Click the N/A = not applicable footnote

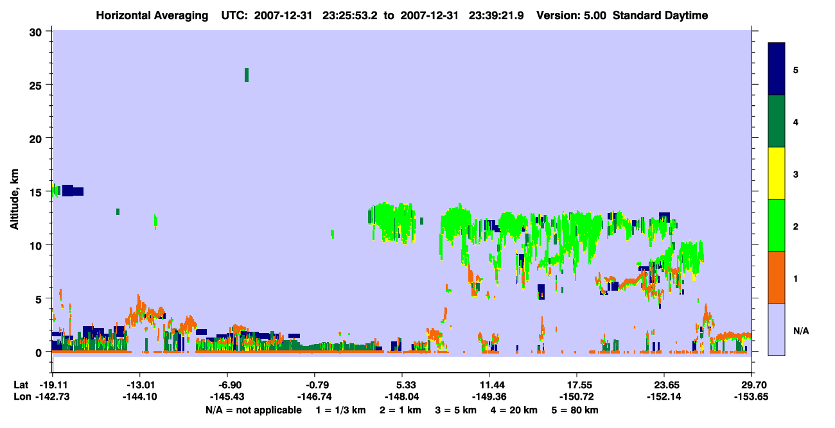[253, 409]
